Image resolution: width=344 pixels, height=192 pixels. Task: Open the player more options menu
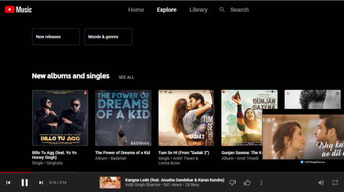coord(261,183)
